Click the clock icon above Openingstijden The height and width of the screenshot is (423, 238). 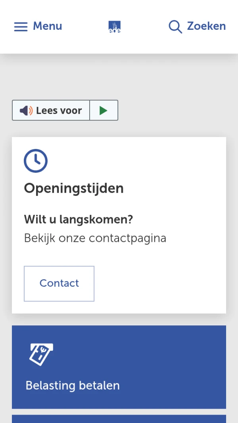tap(36, 161)
